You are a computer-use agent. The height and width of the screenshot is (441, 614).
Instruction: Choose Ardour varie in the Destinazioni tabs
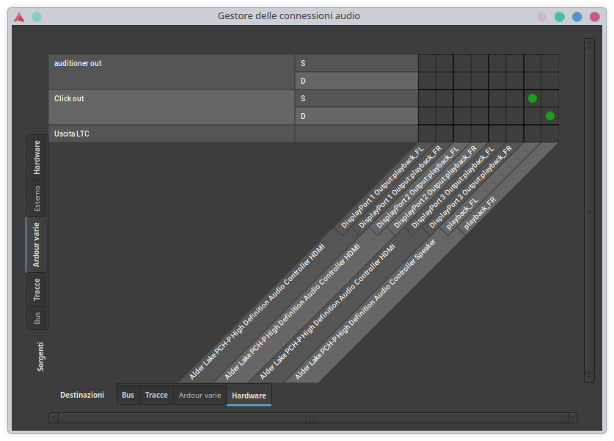point(200,395)
